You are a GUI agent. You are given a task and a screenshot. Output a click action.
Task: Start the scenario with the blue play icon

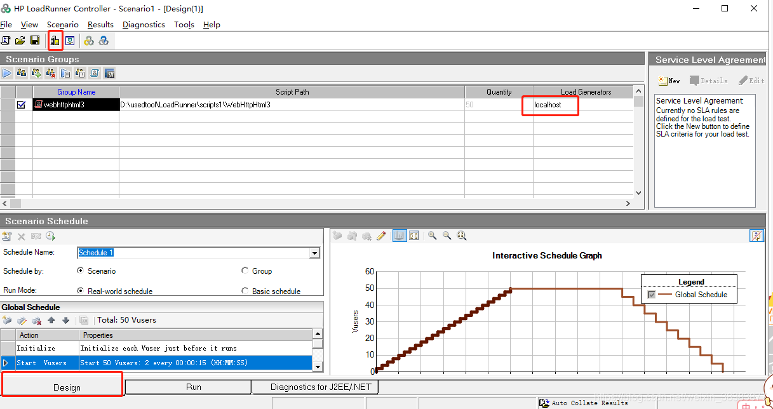tap(7, 74)
